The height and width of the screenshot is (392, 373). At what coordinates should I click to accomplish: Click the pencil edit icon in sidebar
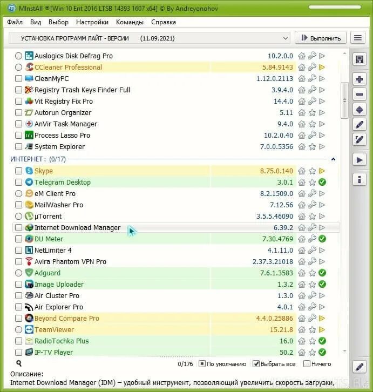360,124
